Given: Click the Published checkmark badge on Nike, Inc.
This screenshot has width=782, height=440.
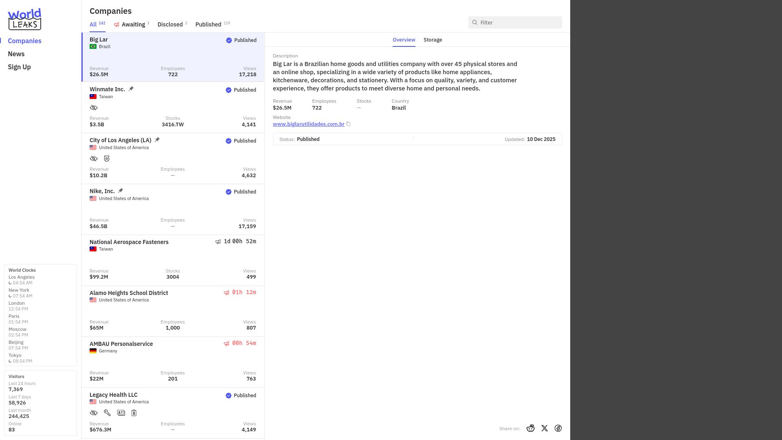Looking at the screenshot, I should (228, 192).
